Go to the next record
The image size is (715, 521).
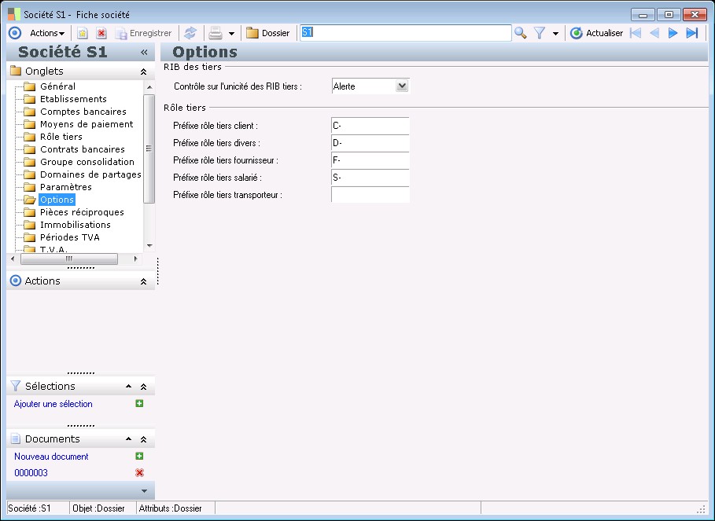(x=673, y=33)
